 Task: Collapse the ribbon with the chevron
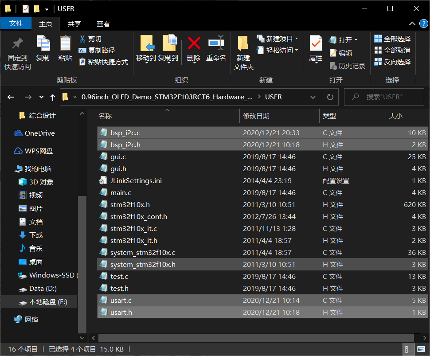(x=412, y=24)
